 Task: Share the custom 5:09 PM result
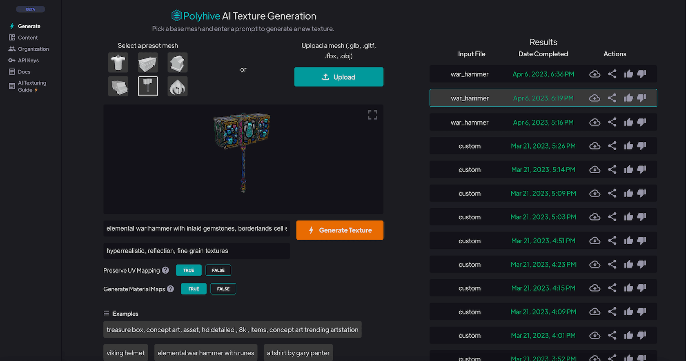[x=612, y=193]
